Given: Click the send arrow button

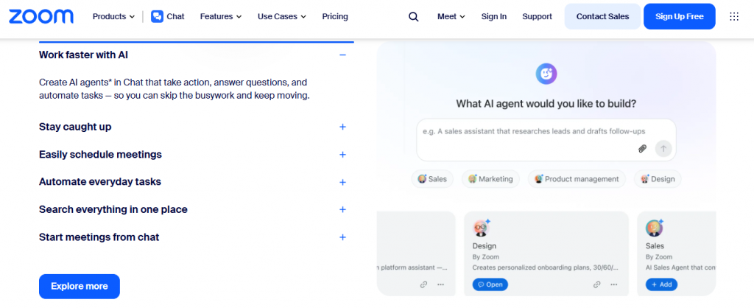Looking at the screenshot, I should (663, 148).
